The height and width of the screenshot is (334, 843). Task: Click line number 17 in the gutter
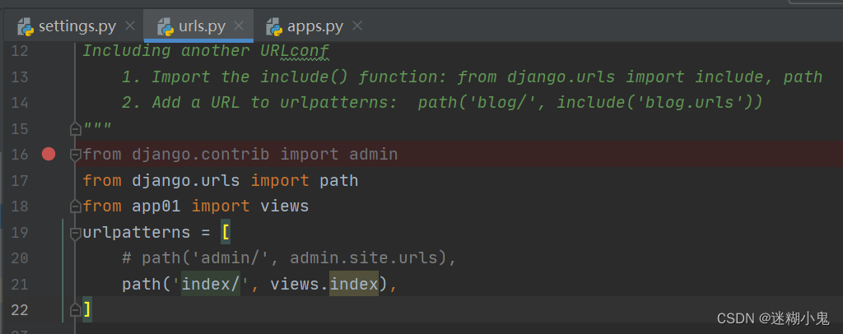tap(20, 180)
